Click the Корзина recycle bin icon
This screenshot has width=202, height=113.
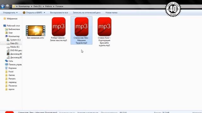point(6,68)
